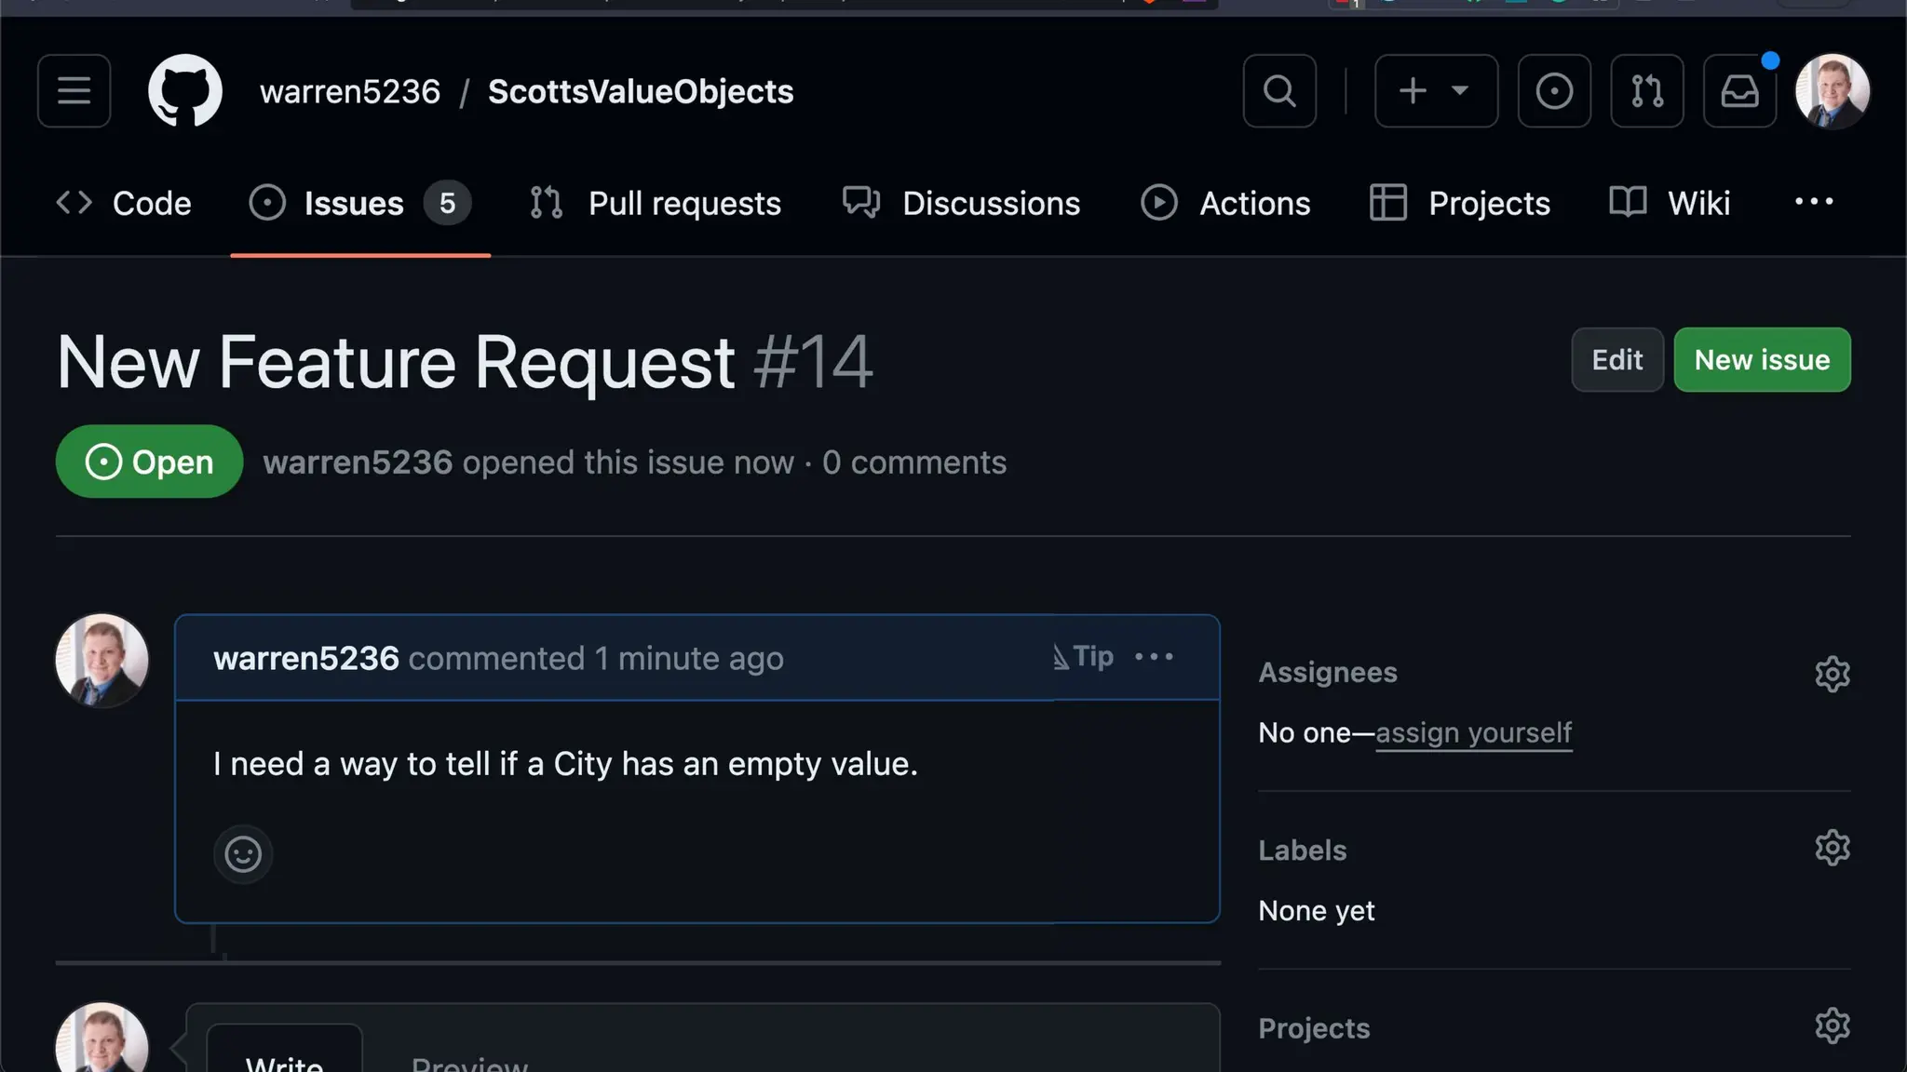Screen dimensions: 1907x1072
Task: Open the search magnifier icon
Action: [1278, 91]
